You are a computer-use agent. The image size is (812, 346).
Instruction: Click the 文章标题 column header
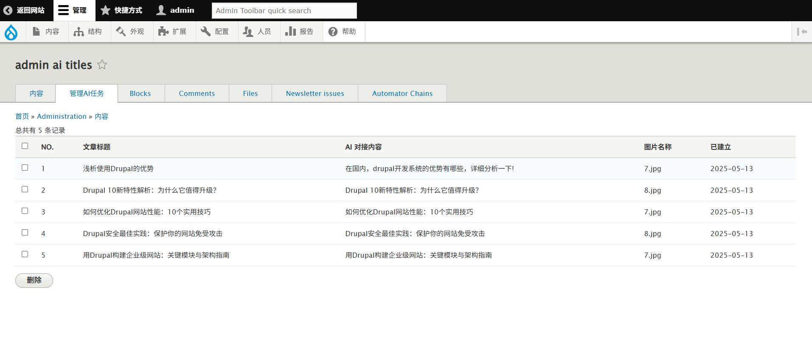(x=96, y=147)
